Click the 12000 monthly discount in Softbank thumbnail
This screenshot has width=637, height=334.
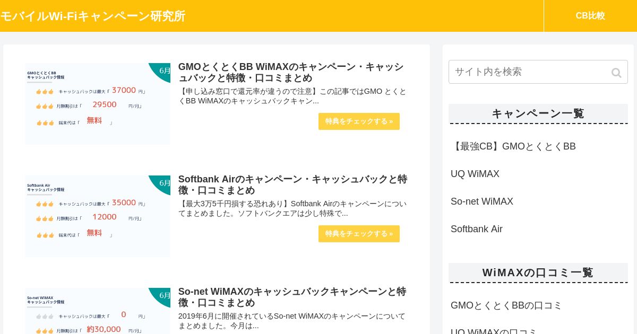click(x=105, y=217)
